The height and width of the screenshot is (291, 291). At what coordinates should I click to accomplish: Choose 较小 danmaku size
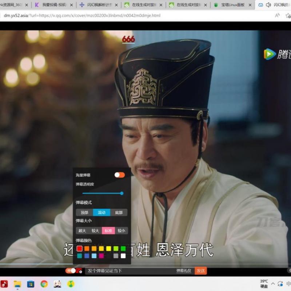pos(121,231)
